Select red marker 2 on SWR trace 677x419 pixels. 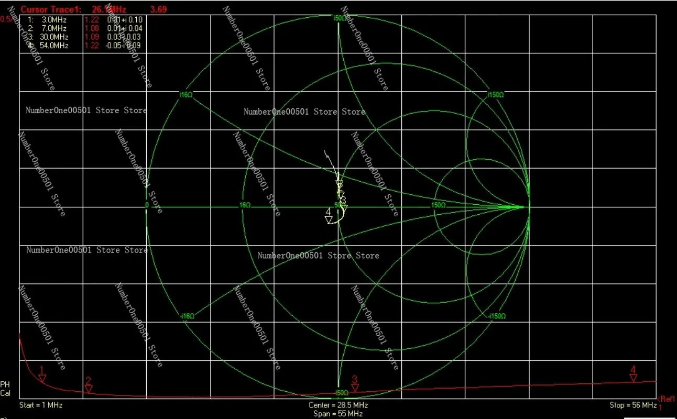coord(89,385)
